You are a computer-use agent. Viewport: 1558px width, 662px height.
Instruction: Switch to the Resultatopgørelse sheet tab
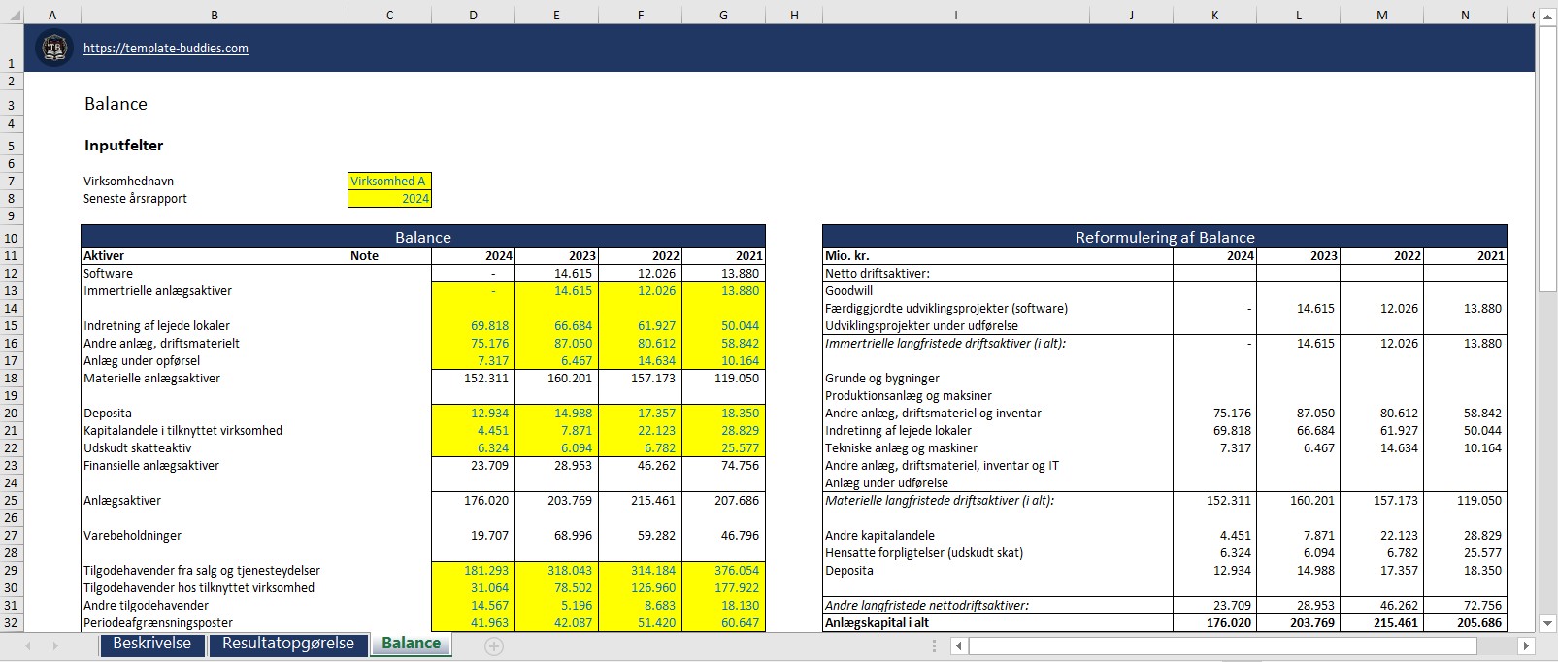tap(288, 645)
